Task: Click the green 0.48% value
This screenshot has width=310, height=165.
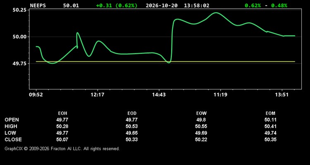Action: click(279, 5)
